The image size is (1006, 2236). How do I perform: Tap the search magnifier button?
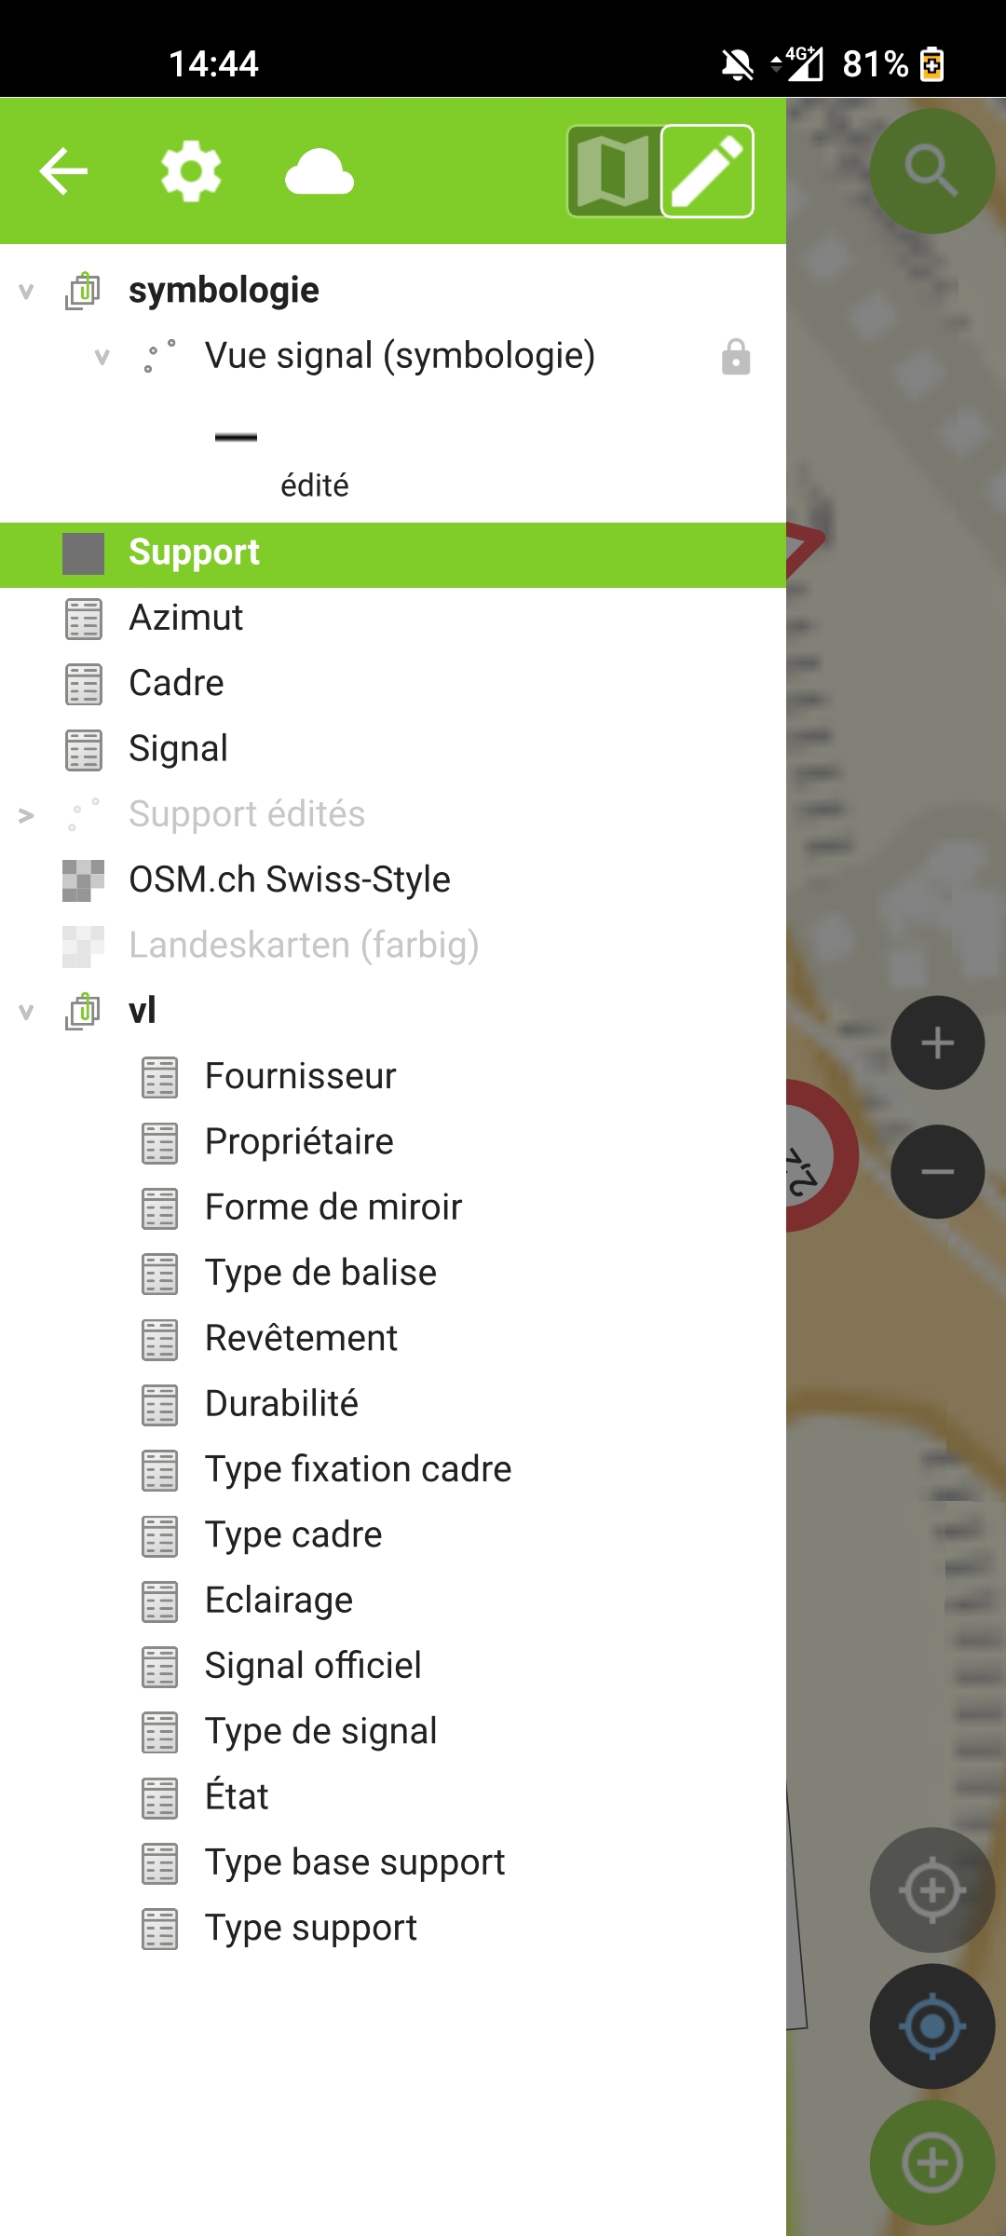click(x=931, y=171)
